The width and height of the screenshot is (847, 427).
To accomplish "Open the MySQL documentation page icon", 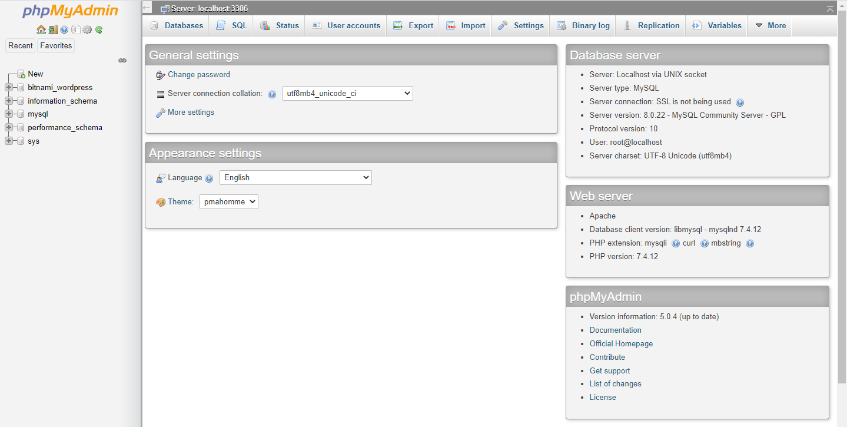I will coord(75,29).
